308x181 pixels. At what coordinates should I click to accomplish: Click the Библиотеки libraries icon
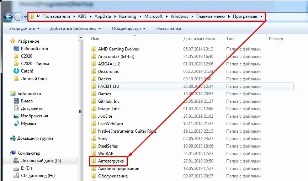coord(12,94)
